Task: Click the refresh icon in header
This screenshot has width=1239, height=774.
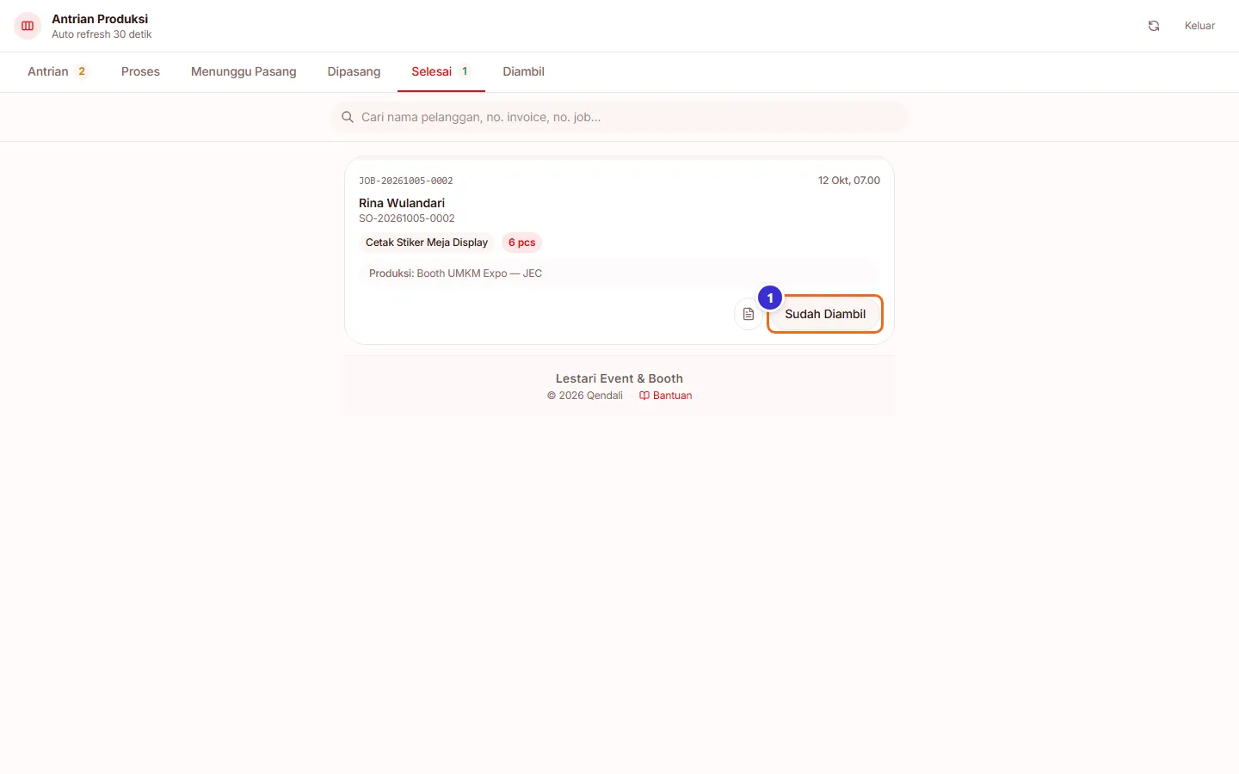Action: [1154, 26]
